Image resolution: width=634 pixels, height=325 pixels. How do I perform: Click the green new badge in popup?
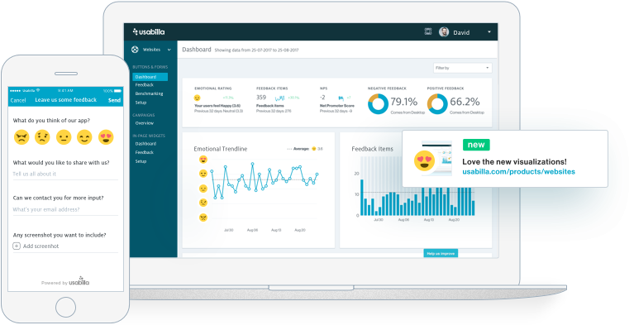[x=476, y=145]
